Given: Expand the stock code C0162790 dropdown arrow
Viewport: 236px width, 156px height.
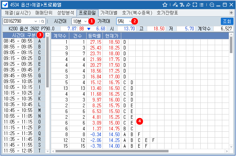Looking at the screenshot, I should coord(35,21).
